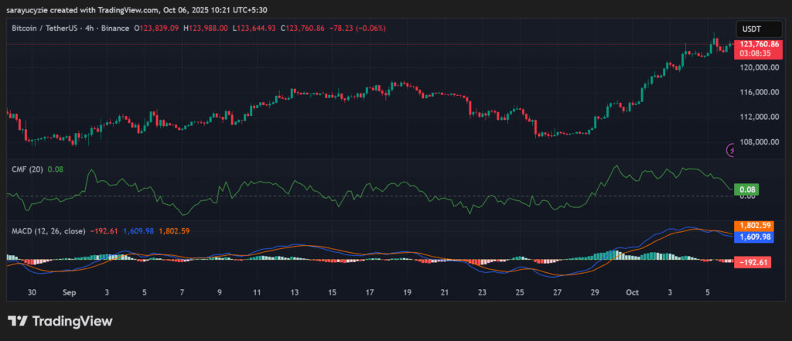The image size is (792, 341).
Task: Click the TradingView wordmark text
Action: (x=71, y=321)
